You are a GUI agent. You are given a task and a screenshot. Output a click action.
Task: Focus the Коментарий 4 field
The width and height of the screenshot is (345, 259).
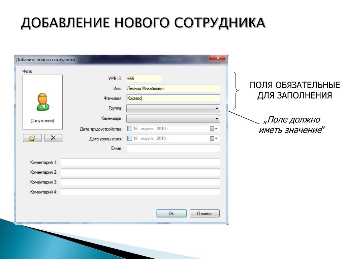pyautogui.click(x=140, y=192)
